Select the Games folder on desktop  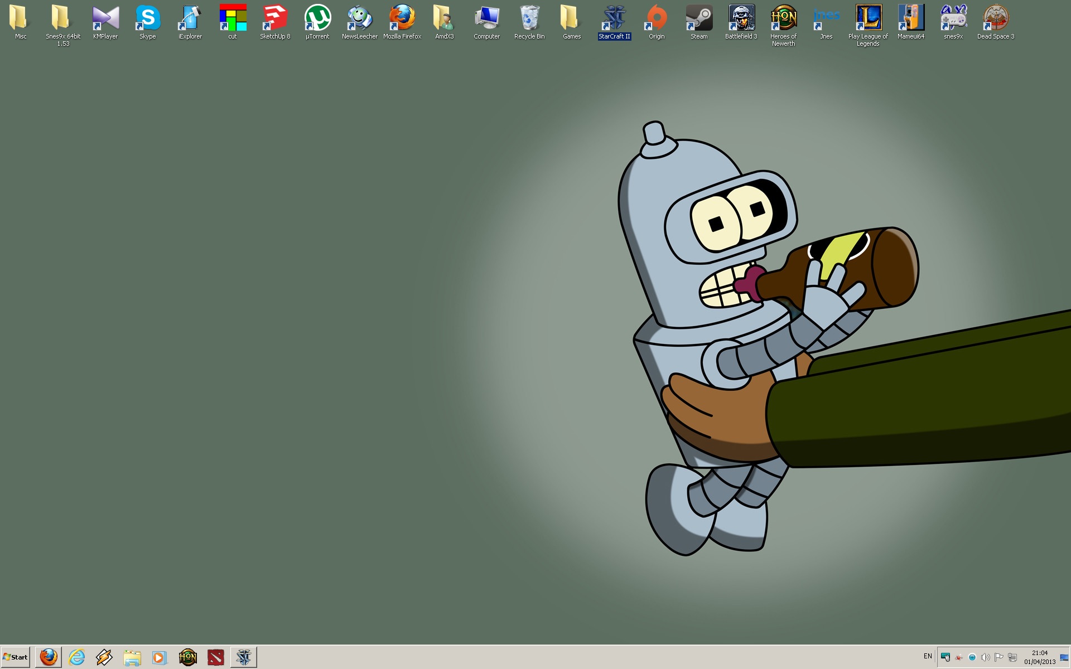tap(572, 18)
